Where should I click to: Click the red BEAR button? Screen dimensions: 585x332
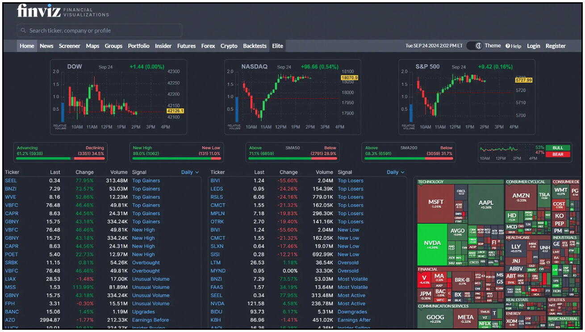click(558, 154)
